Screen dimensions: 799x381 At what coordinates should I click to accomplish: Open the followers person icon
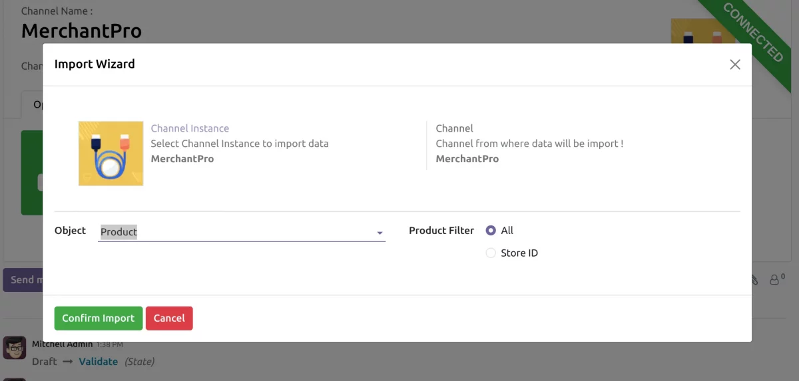pos(776,280)
